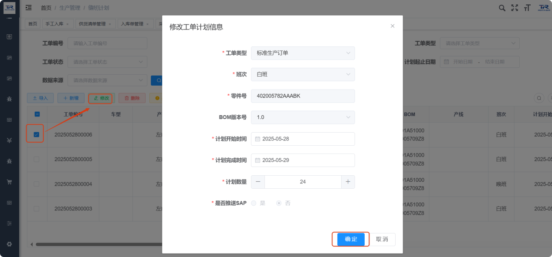Click the 计划数量 value field showing 24
552x257 pixels.
point(303,182)
